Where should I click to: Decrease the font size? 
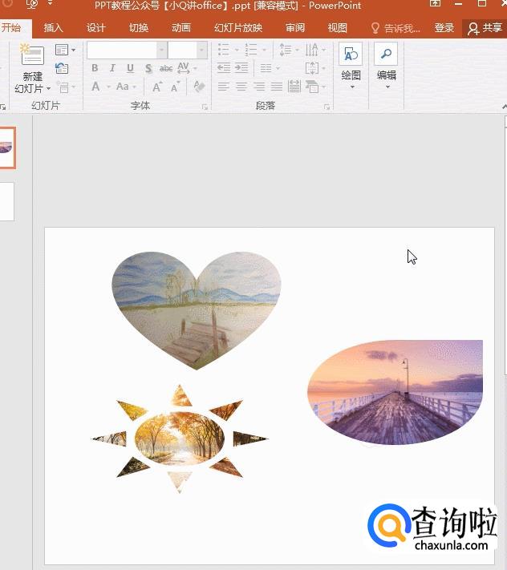tap(176, 87)
